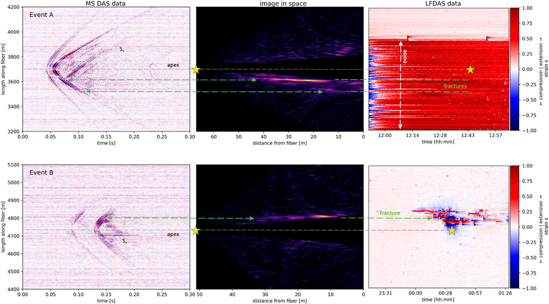This screenshot has width=549, height=304.
Task: Click the 4500 y-axis tick label
Action: 13,272
